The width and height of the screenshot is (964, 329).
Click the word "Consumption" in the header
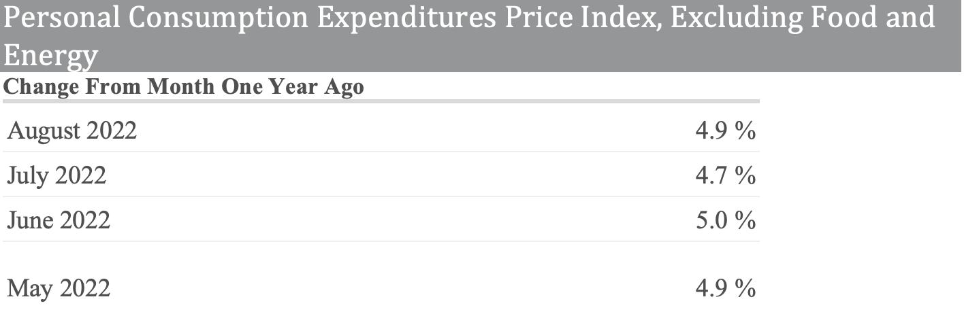(x=218, y=18)
